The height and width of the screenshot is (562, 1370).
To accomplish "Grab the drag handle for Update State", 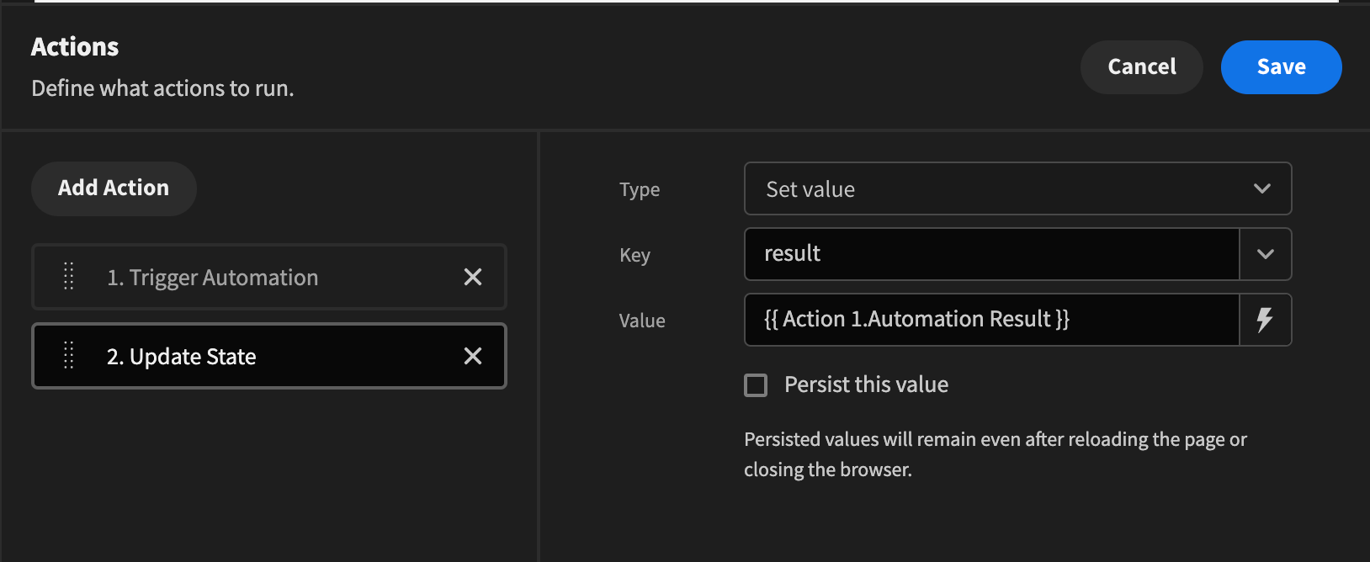I will tap(69, 356).
